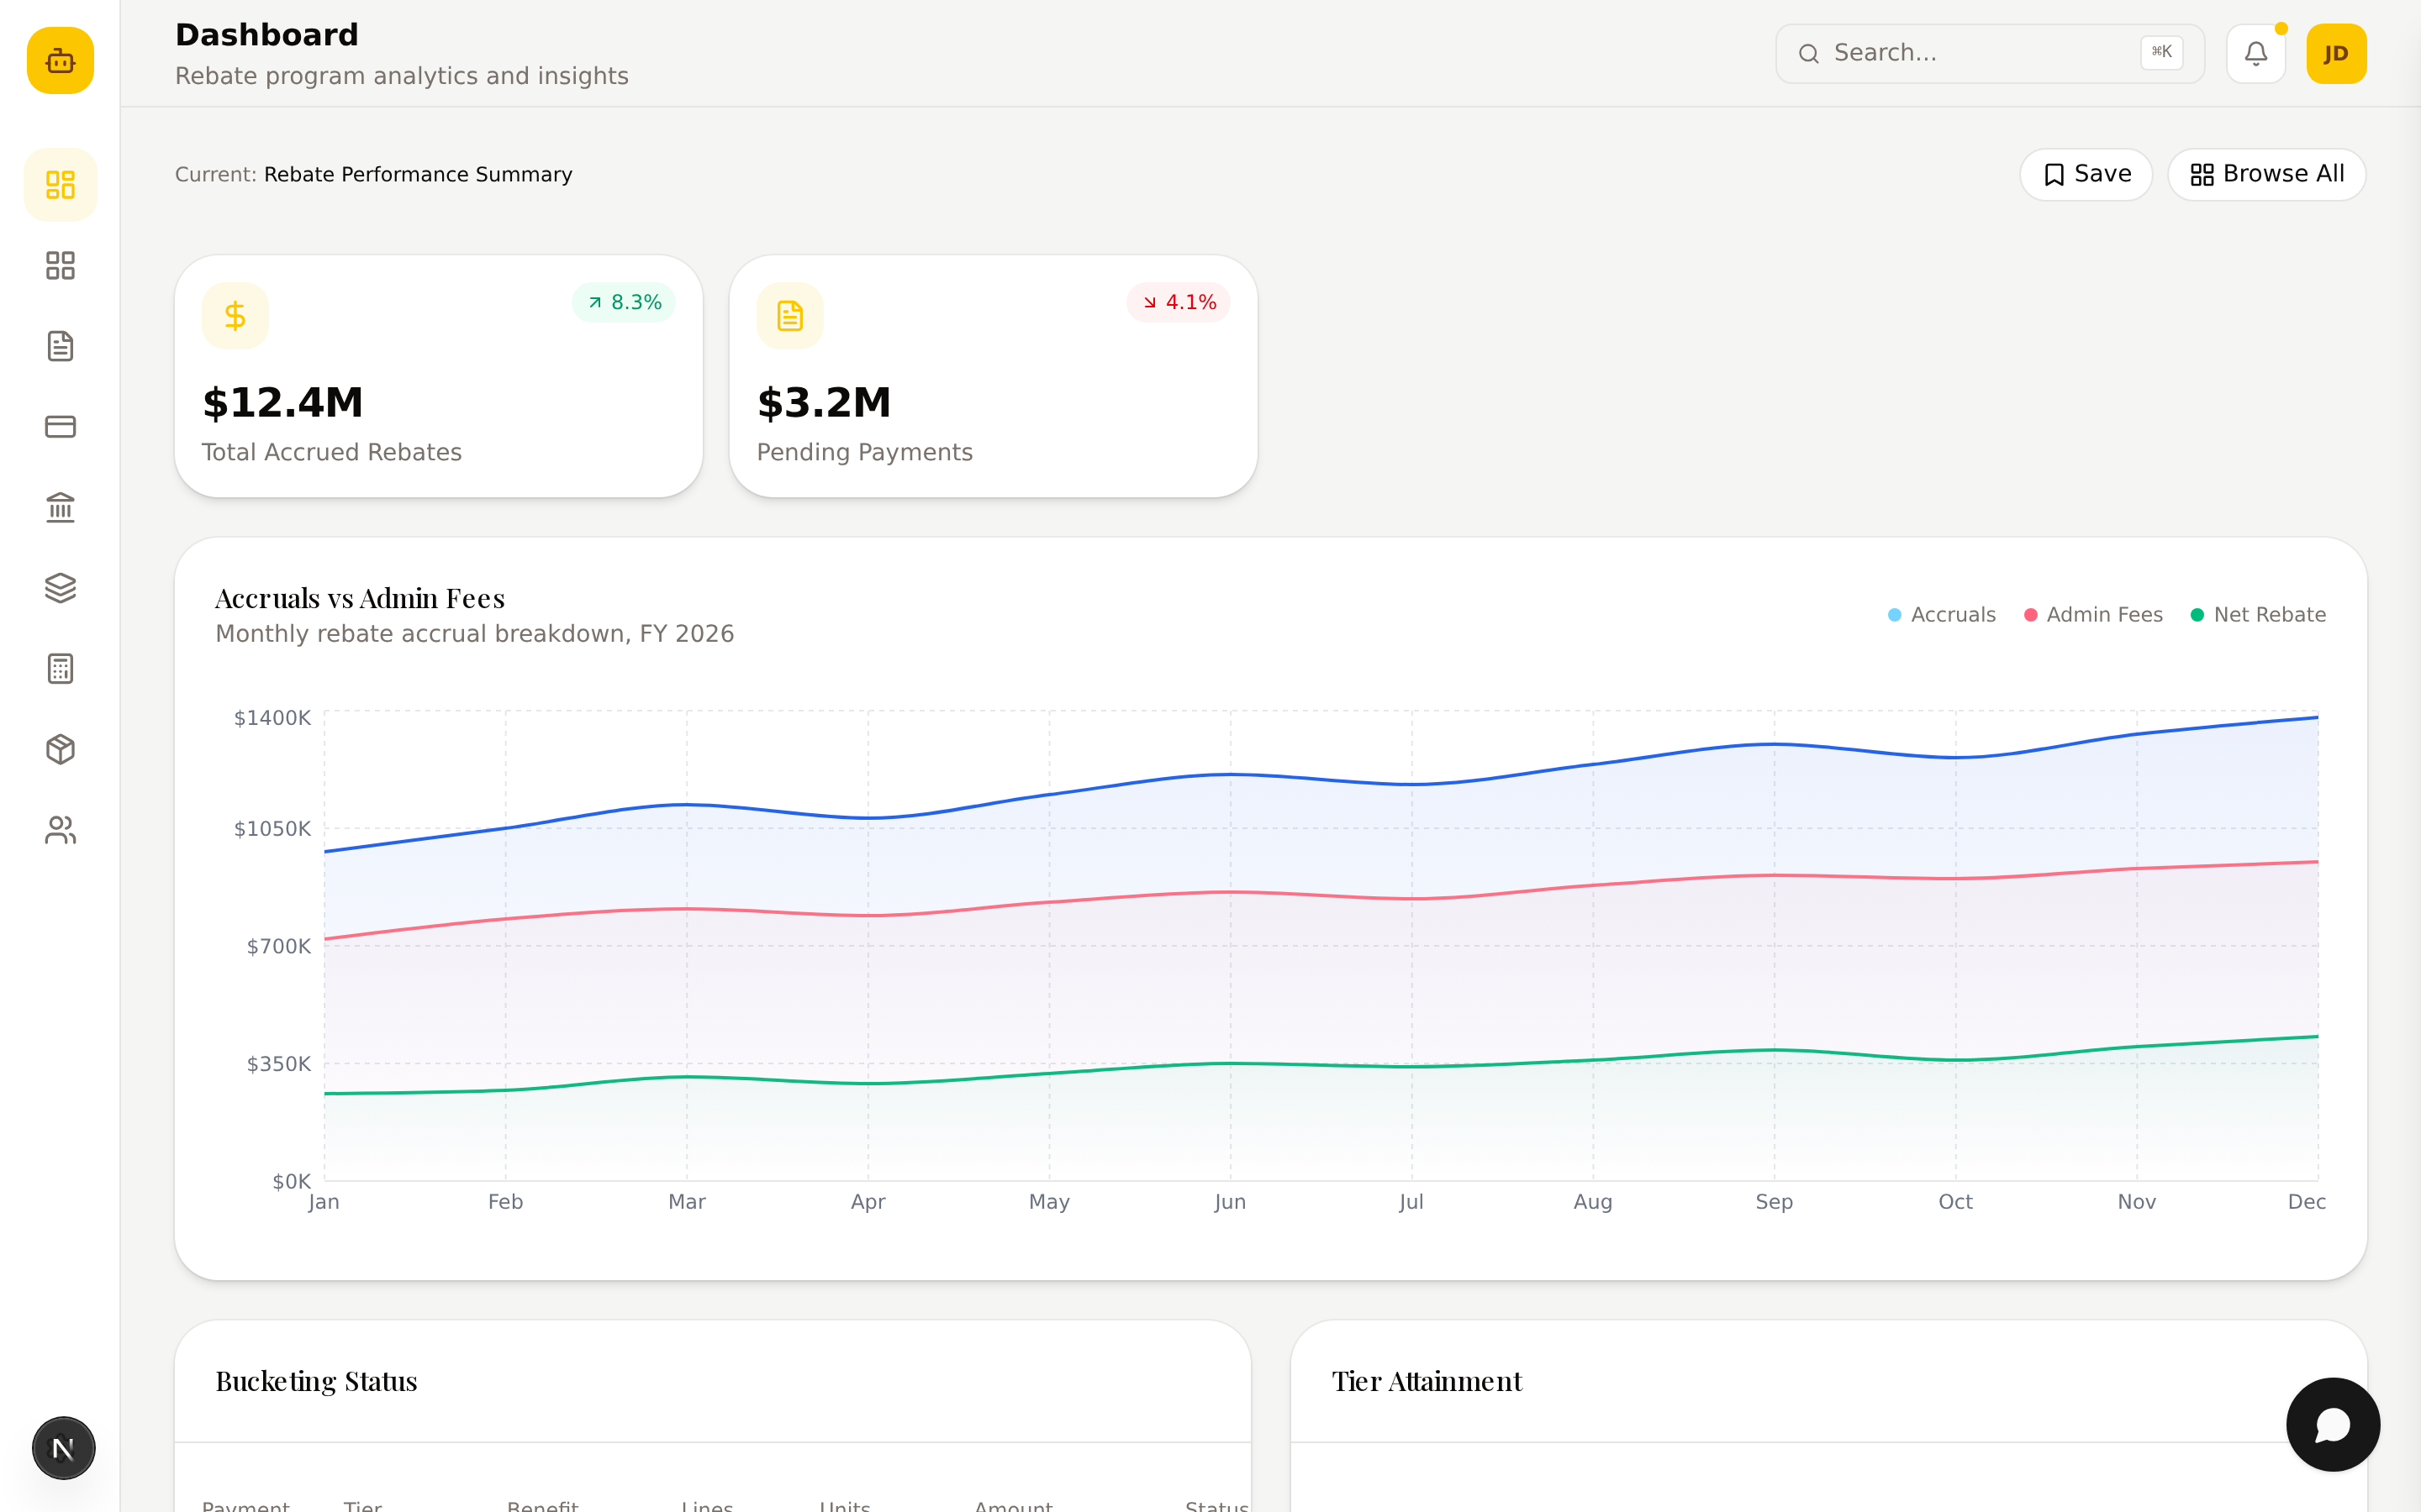Click the Sep label on chart axis
The image size is (2421, 1512).
[1774, 1202]
